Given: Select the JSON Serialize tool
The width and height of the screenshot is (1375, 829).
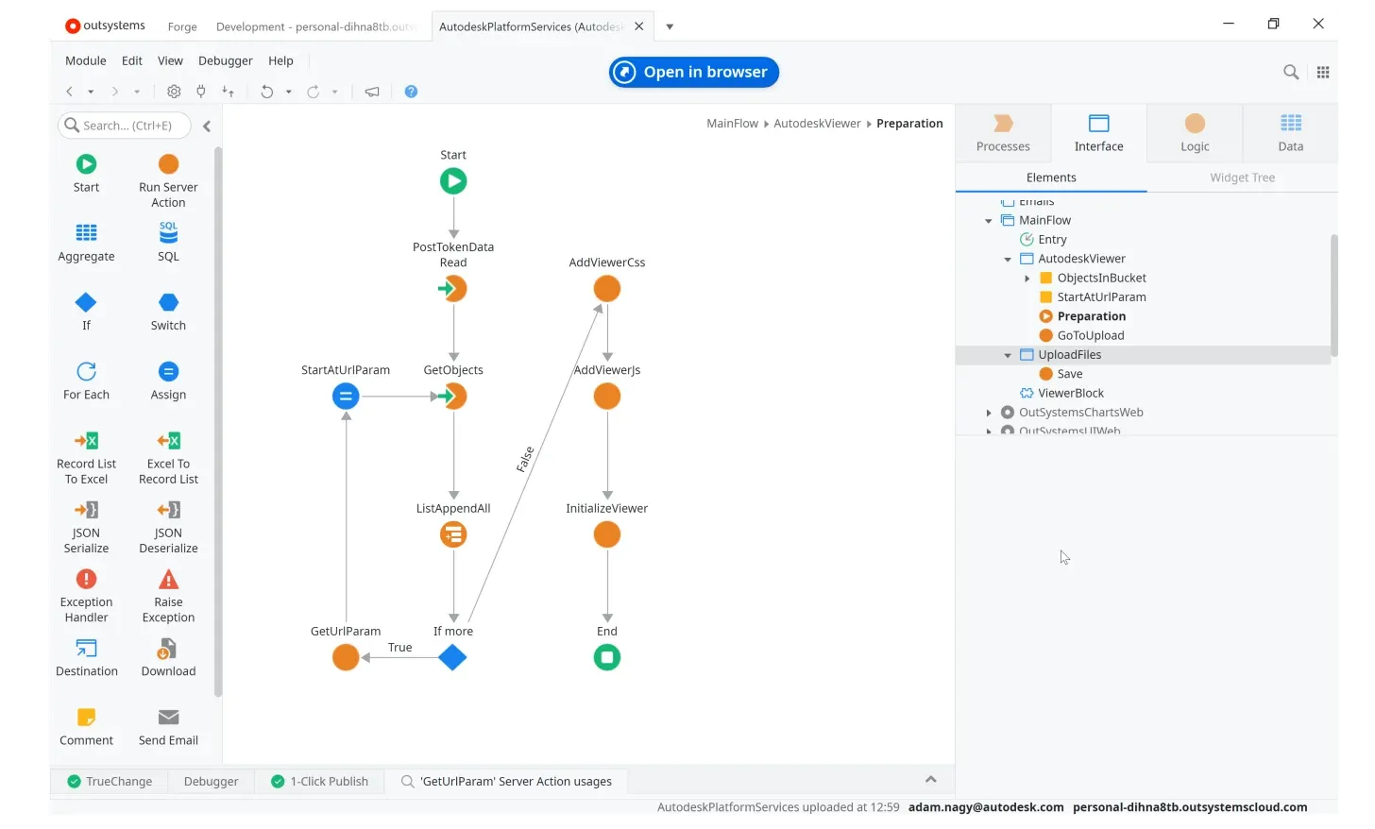Looking at the screenshot, I should 86,527.
